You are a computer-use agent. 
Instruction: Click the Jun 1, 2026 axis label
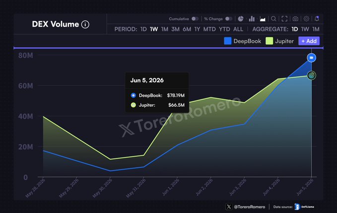point(171,187)
